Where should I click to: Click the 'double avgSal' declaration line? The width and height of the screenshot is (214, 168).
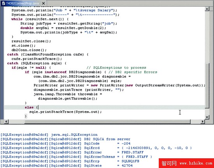tap(63, 28)
